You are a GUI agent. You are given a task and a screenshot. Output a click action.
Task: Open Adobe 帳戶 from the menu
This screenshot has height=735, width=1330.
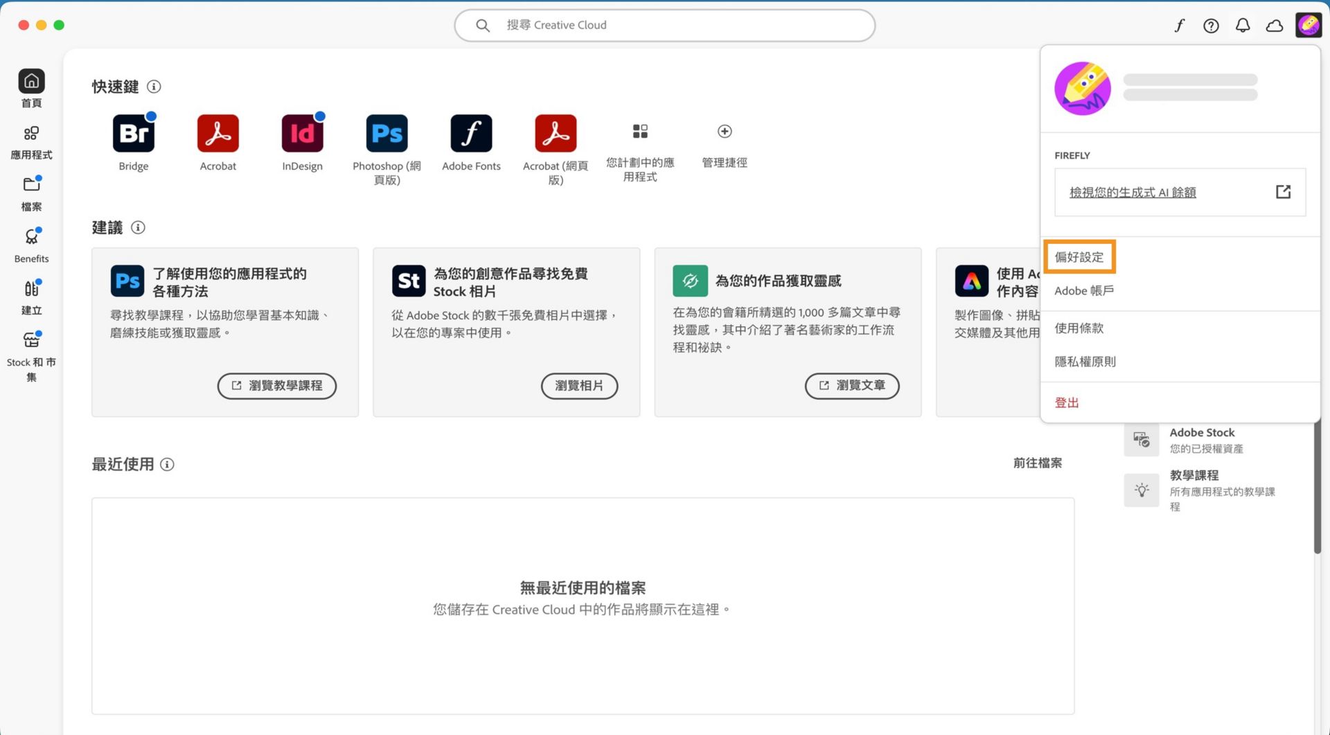click(x=1083, y=290)
